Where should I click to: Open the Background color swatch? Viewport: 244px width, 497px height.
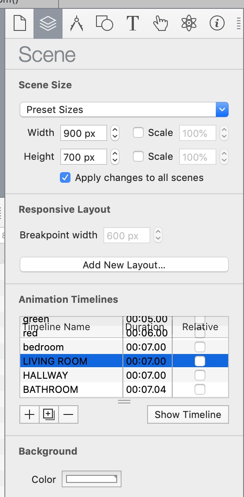click(92, 479)
